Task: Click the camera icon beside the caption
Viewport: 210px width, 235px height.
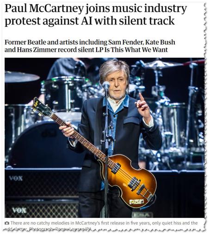Action: (7, 223)
